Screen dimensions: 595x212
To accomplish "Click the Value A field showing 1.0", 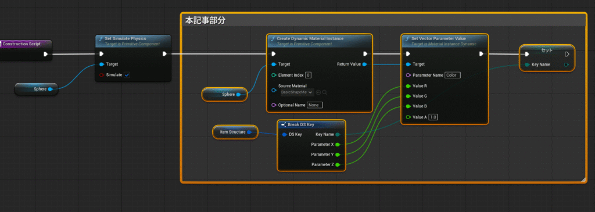I will point(433,117).
